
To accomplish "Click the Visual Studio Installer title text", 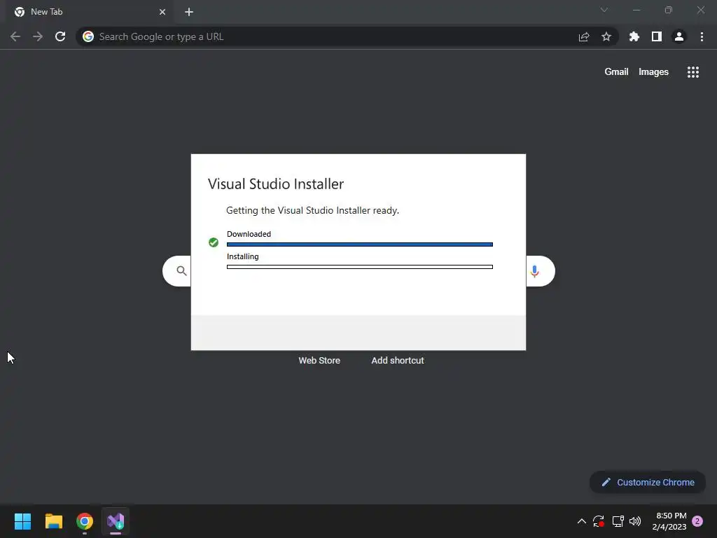I will (x=276, y=184).
